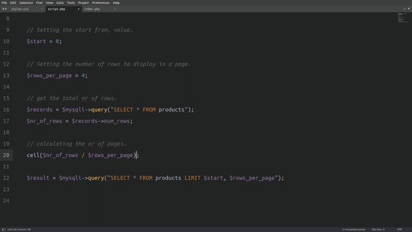Viewport: 412px width, 232px height.
Task: Open the PHP syntax selector in status bar
Action: click(x=399, y=229)
